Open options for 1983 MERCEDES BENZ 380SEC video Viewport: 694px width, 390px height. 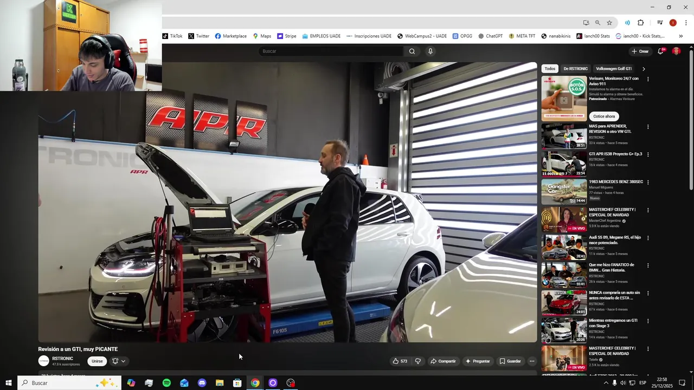[x=648, y=183]
